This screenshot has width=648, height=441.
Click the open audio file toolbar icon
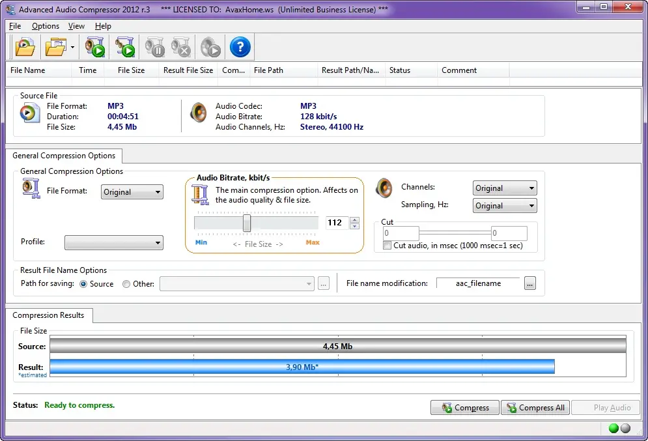click(25, 47)
